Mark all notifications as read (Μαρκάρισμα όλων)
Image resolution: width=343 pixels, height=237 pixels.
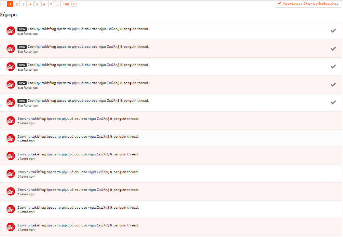[x=308, y=4]
